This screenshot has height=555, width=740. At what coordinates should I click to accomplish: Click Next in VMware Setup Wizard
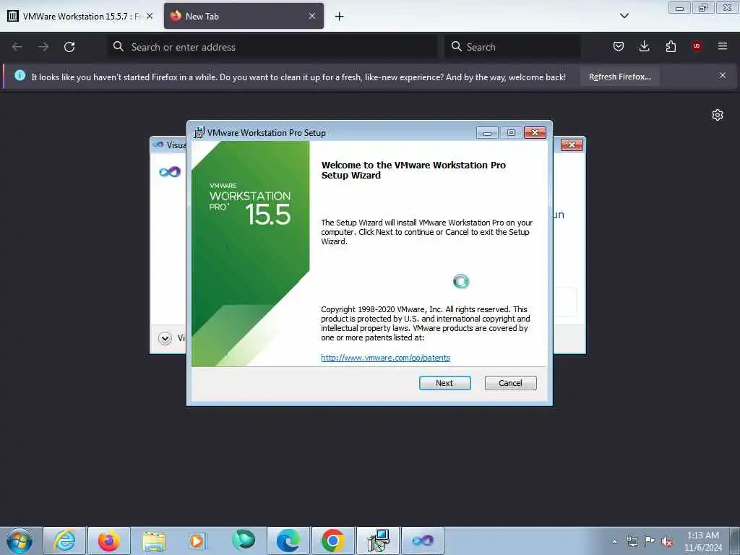(x=444, y=383)
